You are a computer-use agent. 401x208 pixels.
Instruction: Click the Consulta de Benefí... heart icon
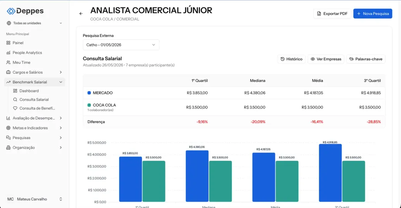tap(15, 108)
